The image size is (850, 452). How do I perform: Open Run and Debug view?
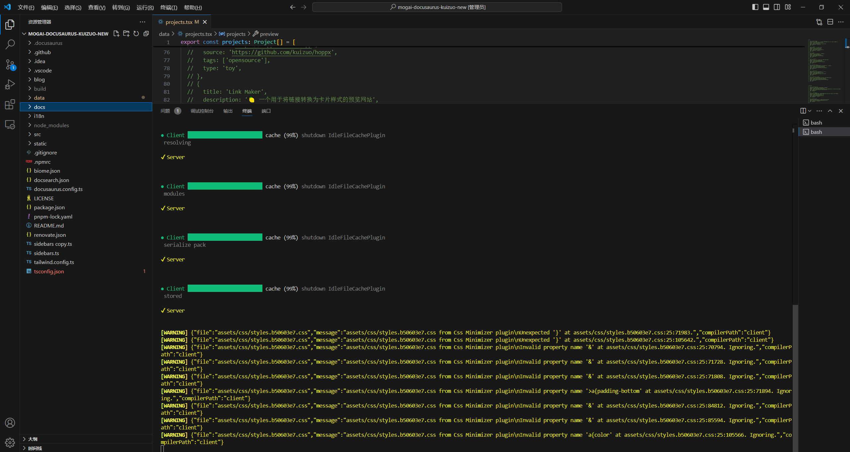10,84
